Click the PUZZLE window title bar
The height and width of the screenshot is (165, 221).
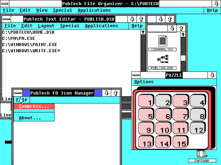point(174,75)
